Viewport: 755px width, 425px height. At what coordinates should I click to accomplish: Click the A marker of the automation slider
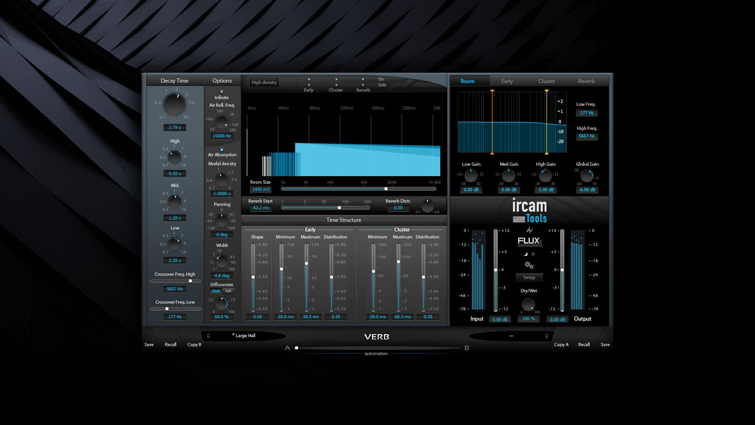287,348
